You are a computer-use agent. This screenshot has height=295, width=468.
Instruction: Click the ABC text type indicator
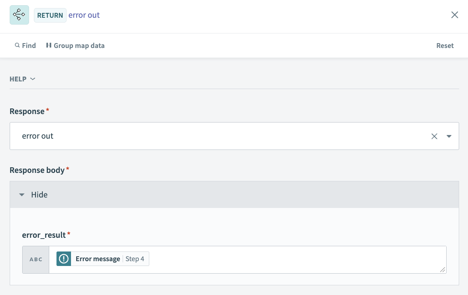pos(36,259)
